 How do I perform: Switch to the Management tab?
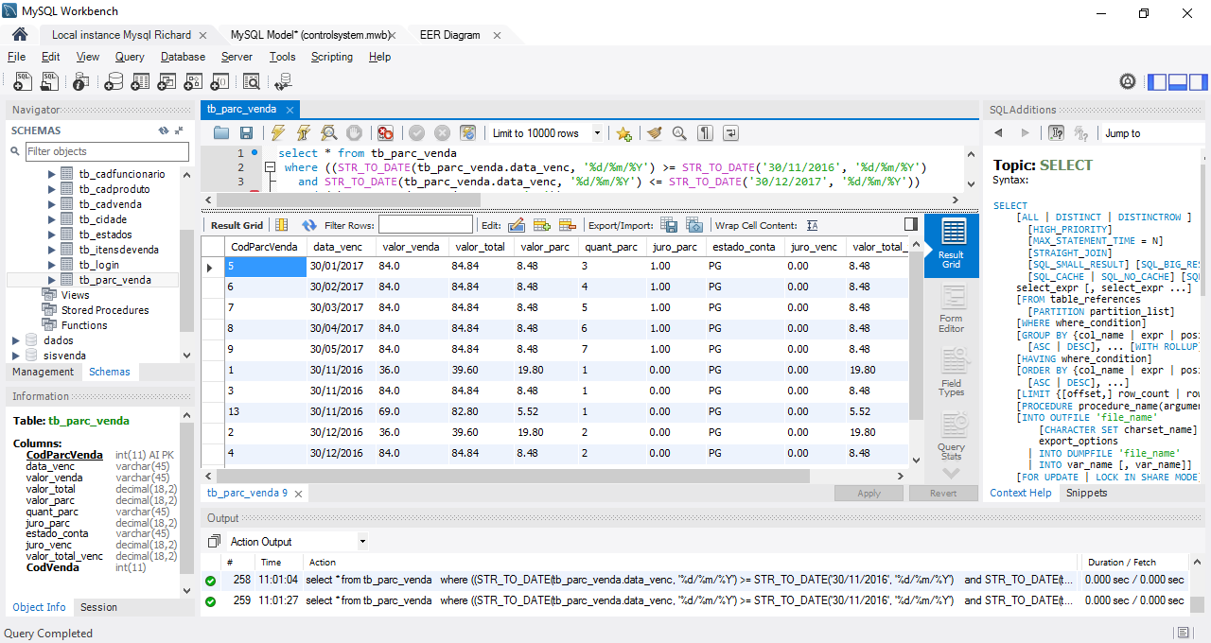point(44,372)
